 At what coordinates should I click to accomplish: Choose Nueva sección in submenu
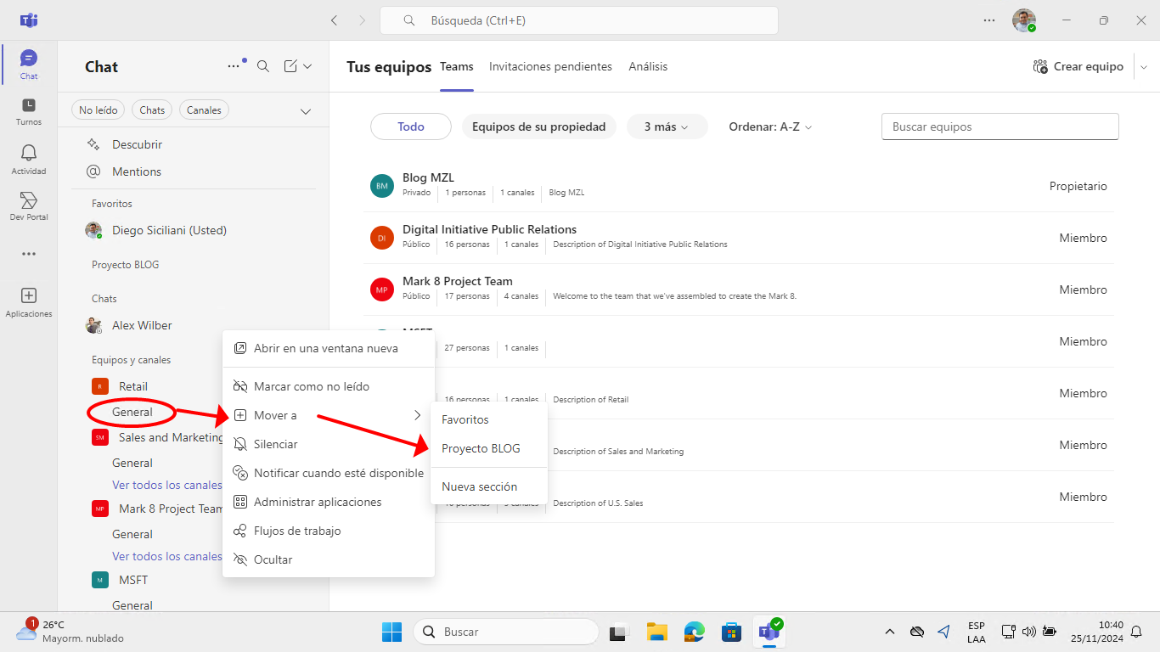[489, 486]
